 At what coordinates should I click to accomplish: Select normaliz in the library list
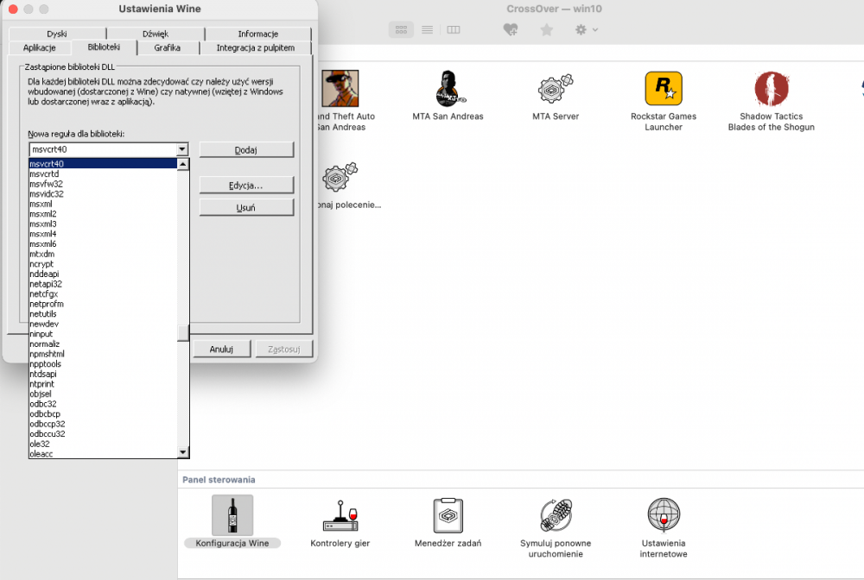click(x=103, y=344)
